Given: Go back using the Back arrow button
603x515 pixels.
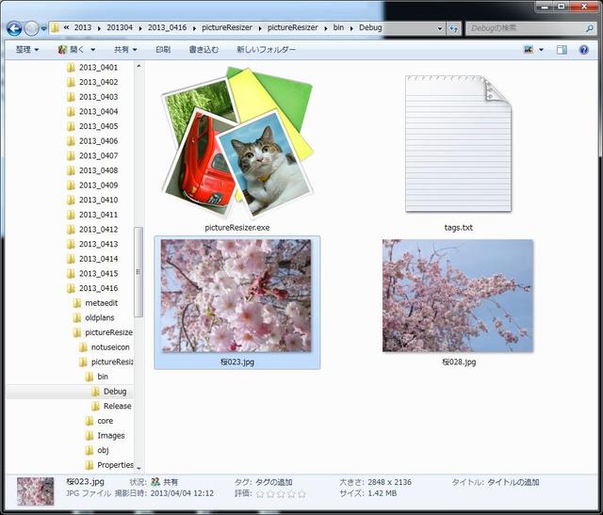Looking at the screenshot, I should pos(14,28).
